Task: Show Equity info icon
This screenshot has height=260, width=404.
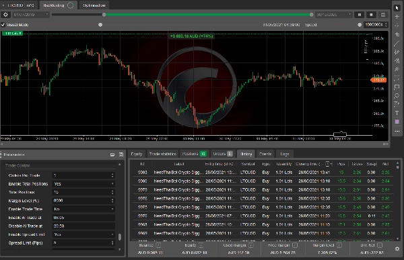Action: click(x=201, y=245)
